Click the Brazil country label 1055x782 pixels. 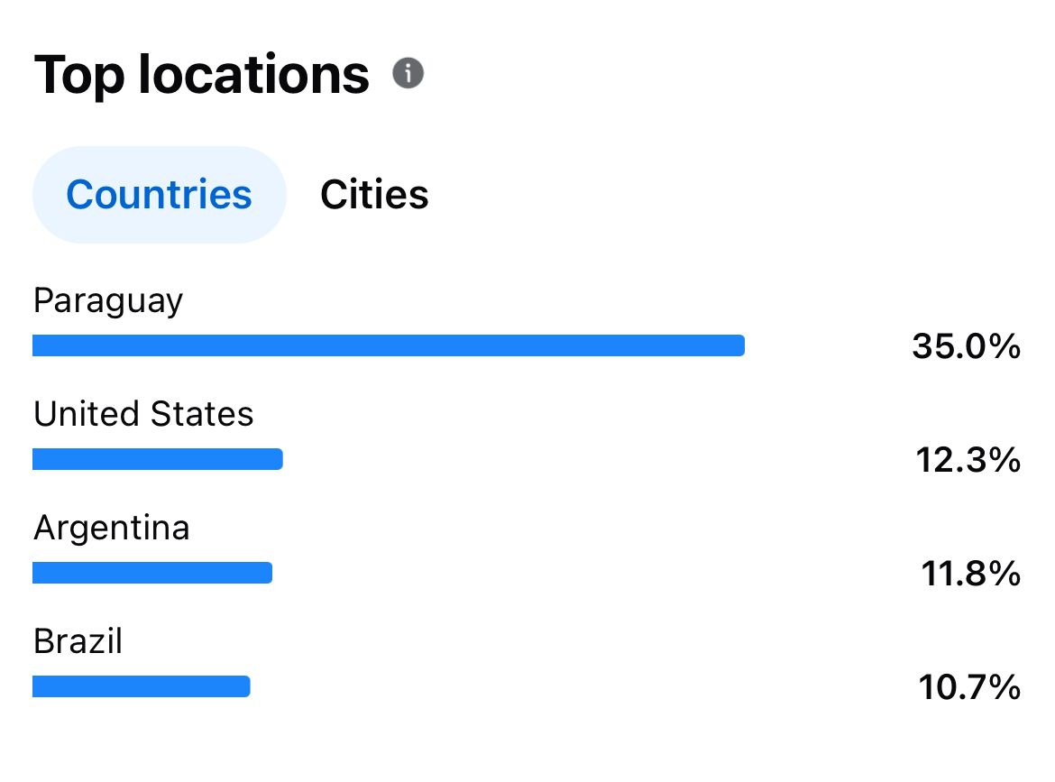tap(78, 641)
